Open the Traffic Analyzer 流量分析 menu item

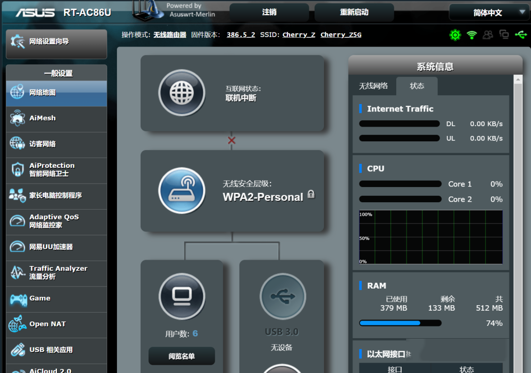click(x=57, y=273)
